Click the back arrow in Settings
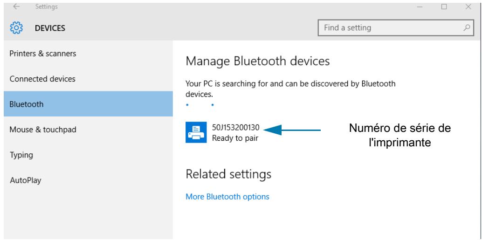 (16, 7)
